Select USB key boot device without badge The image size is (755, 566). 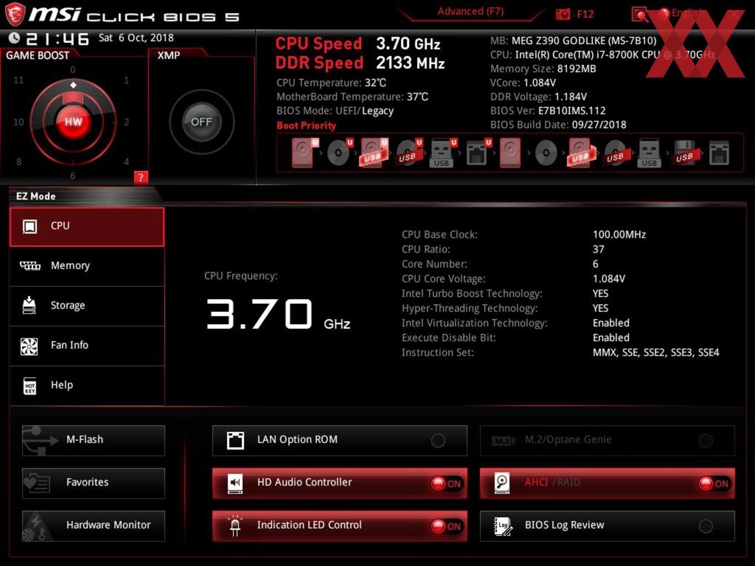point(649,153)
